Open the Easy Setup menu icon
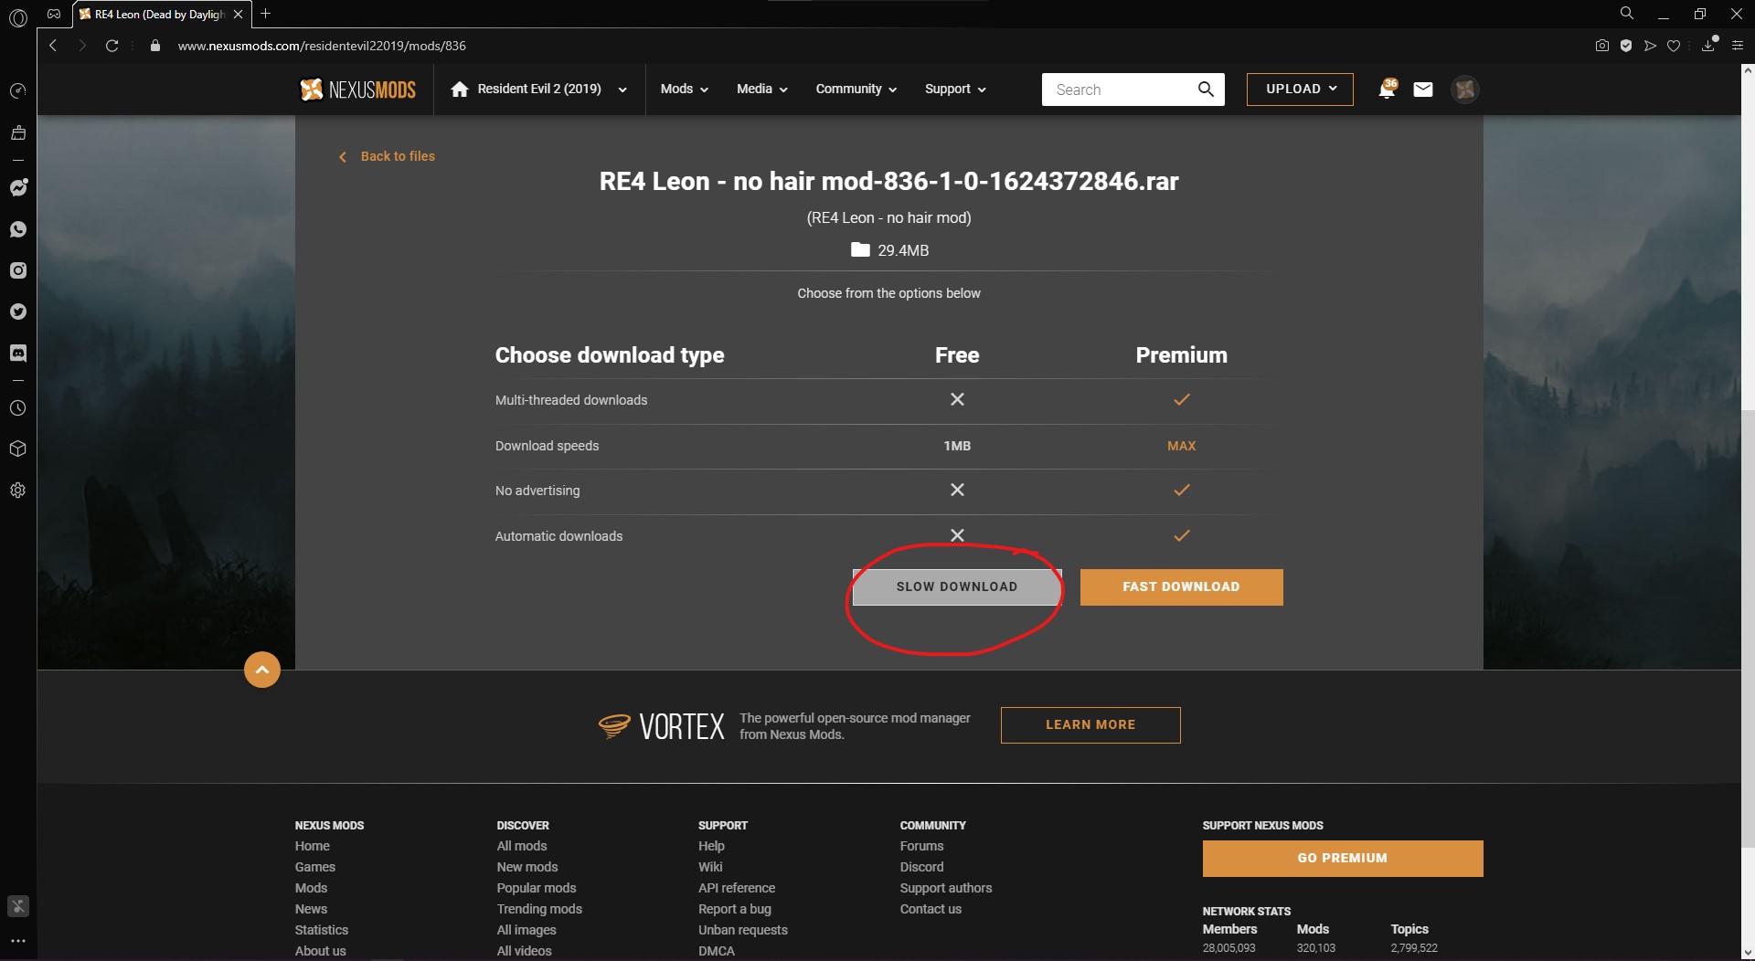Viewport: 1755px width, 961px height. pos(1738,46)
